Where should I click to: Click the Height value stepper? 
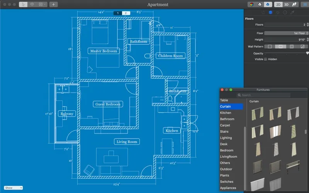pyautogui.click(x=308, y=40)
